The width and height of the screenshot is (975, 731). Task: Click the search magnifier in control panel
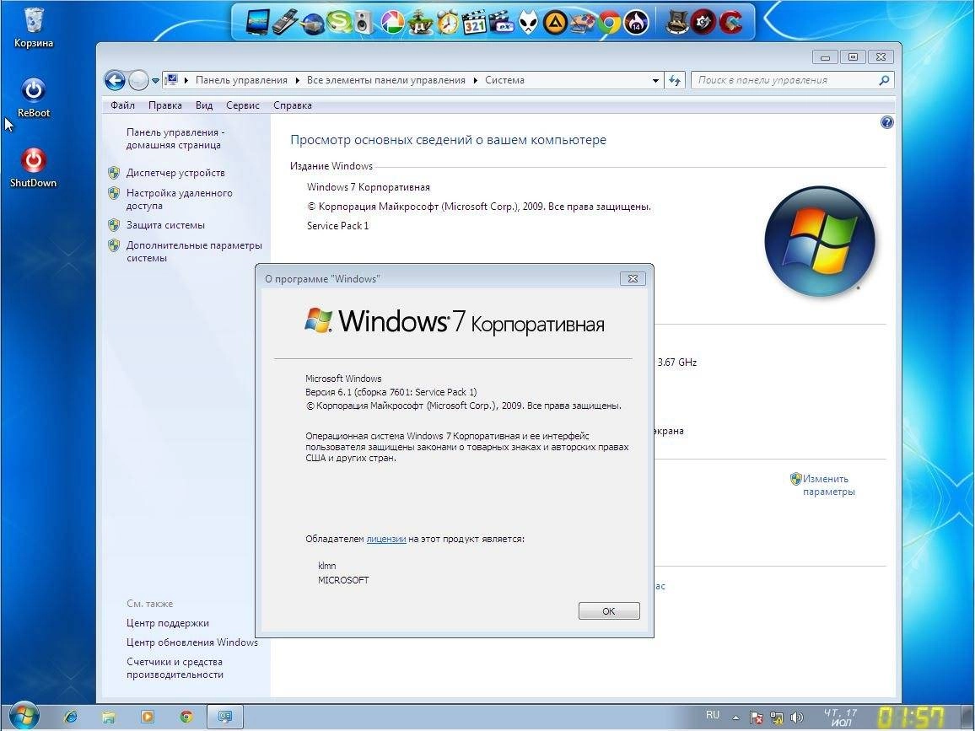884,80
